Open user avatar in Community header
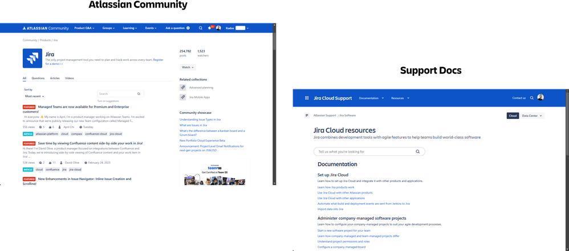The height and width of the screenshot is (251, 569). [x=218, y=28]
